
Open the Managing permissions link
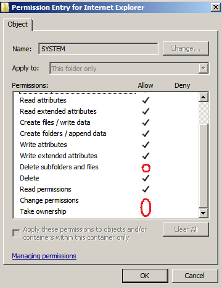click(x=44, y=256)
